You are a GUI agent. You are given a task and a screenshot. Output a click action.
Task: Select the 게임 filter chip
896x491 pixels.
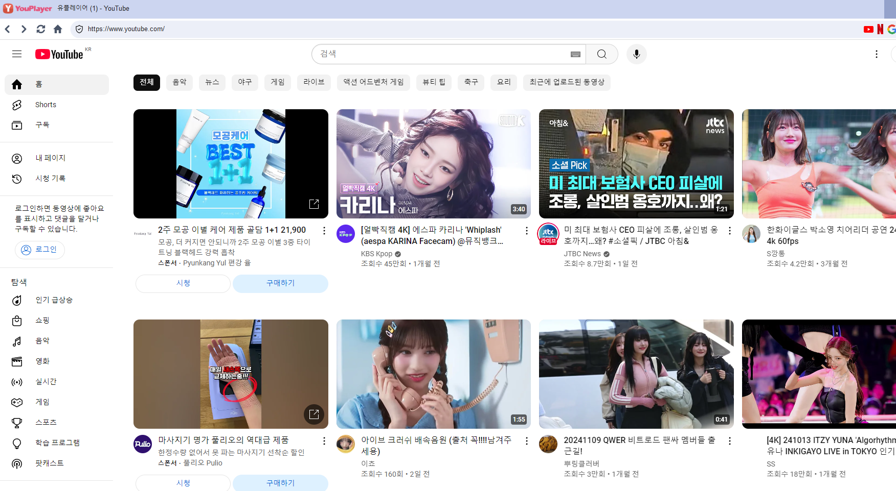pyautogui.click(x=278, y=82)
